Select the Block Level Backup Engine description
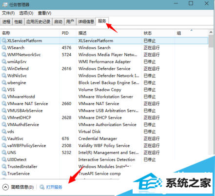Image resolution: width=215 pixels, height=196 pixels. [x=109, y=82]
